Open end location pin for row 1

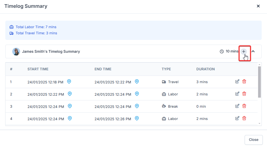[x=137, y=81]
